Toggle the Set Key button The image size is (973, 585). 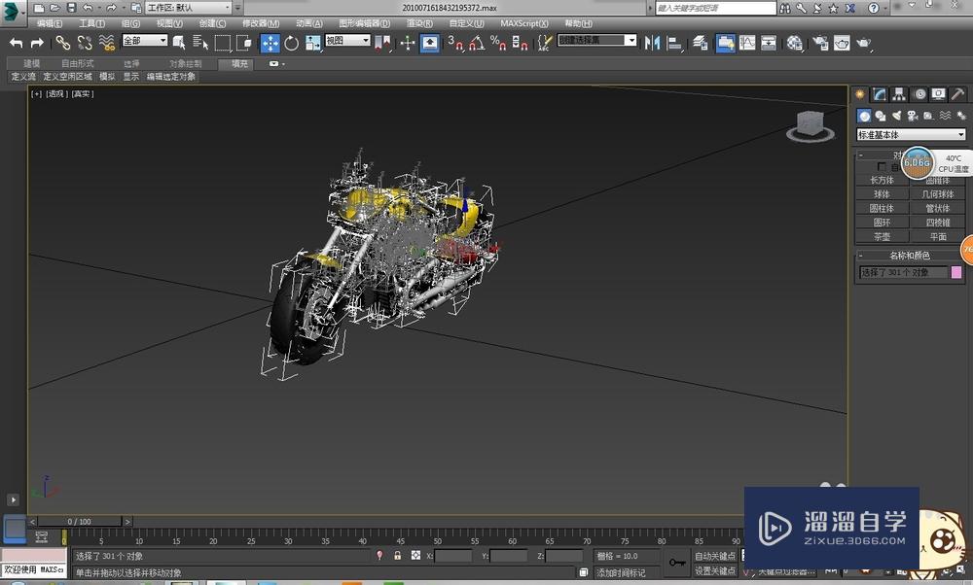[x=716, y=570]
